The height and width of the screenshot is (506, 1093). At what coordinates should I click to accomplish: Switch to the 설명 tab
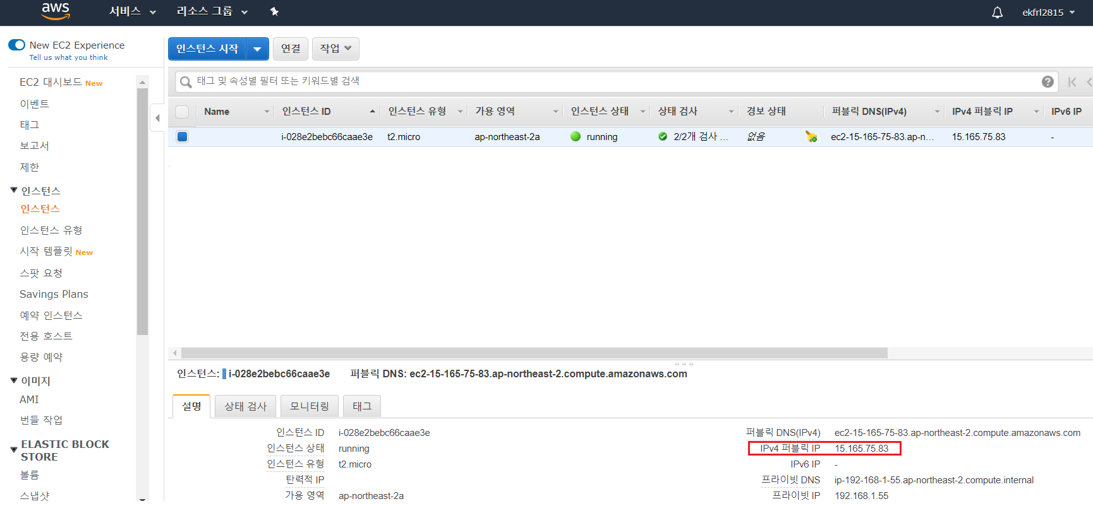(191, 406)
